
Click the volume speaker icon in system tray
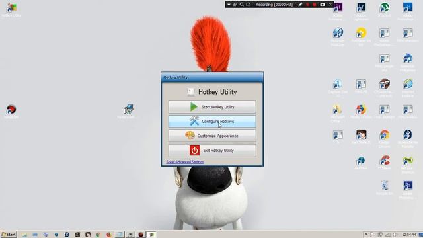(x=395, y=235)
